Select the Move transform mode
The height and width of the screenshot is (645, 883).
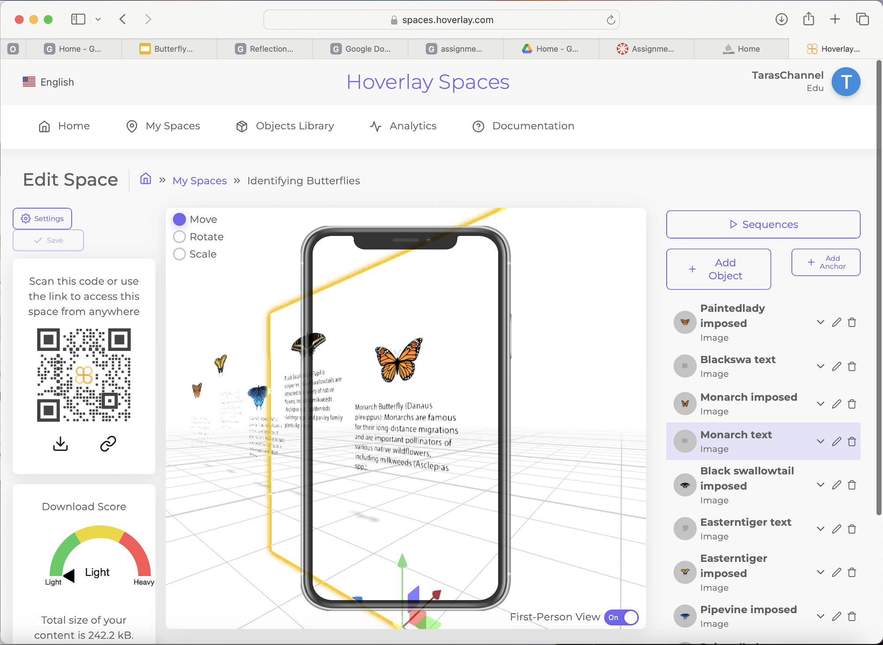tap(179, 219)
